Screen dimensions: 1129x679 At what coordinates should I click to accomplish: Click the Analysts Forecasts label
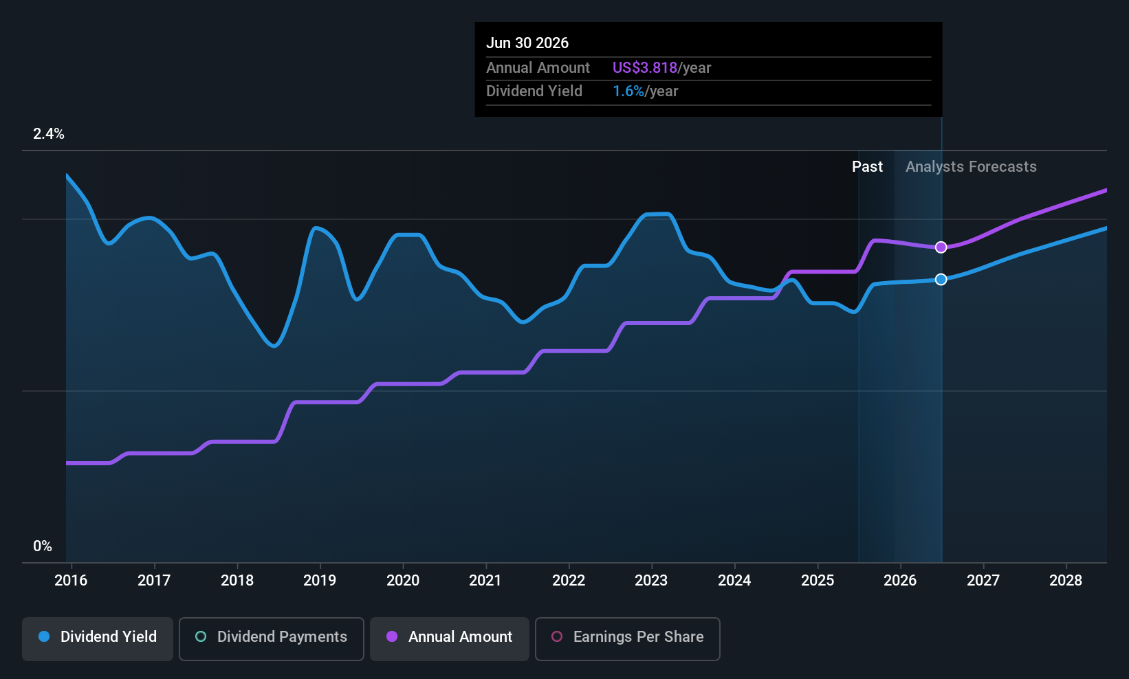pyautogui.click(x=971, y=167)
